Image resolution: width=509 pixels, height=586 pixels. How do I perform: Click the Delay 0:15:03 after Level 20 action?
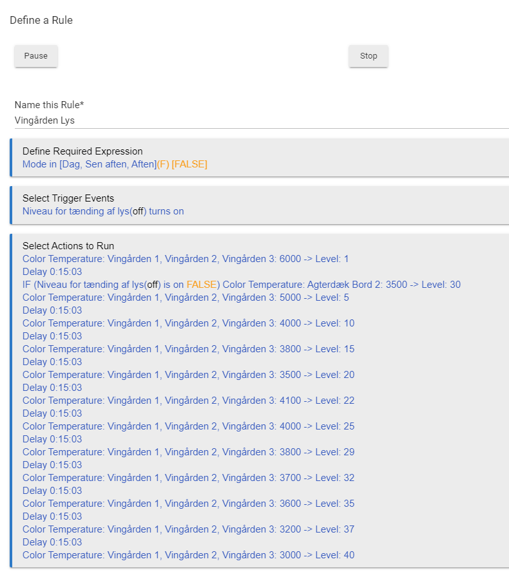[52, 388]
